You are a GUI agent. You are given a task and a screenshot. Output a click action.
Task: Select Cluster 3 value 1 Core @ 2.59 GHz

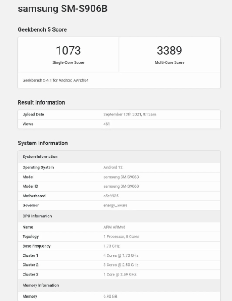(x=120, y=274)
